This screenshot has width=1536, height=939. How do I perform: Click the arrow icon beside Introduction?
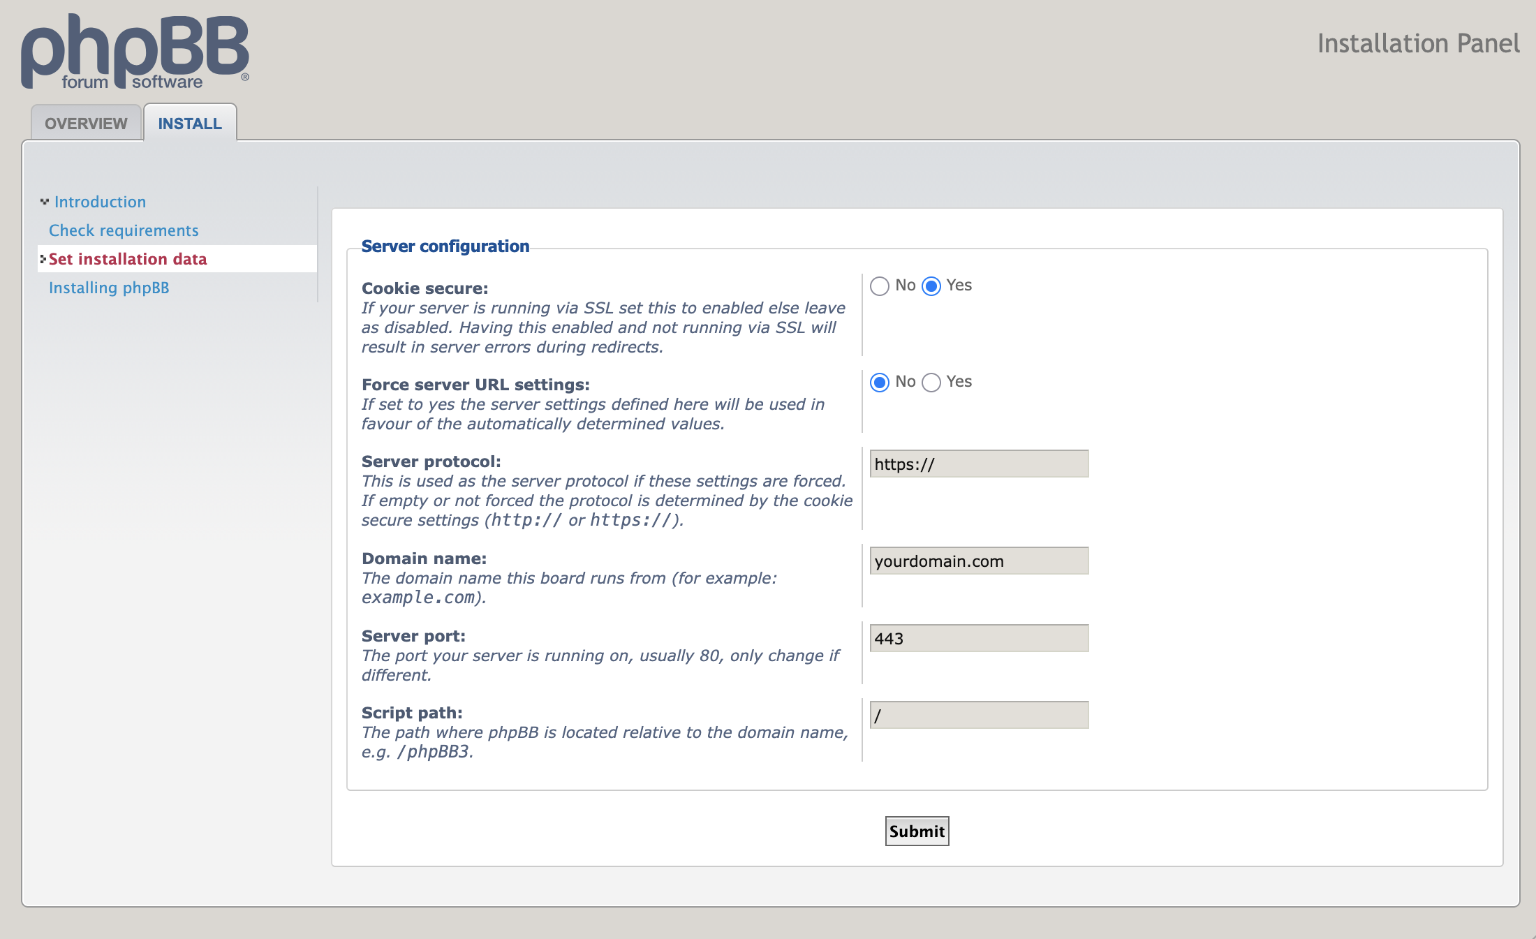point(45,202)
